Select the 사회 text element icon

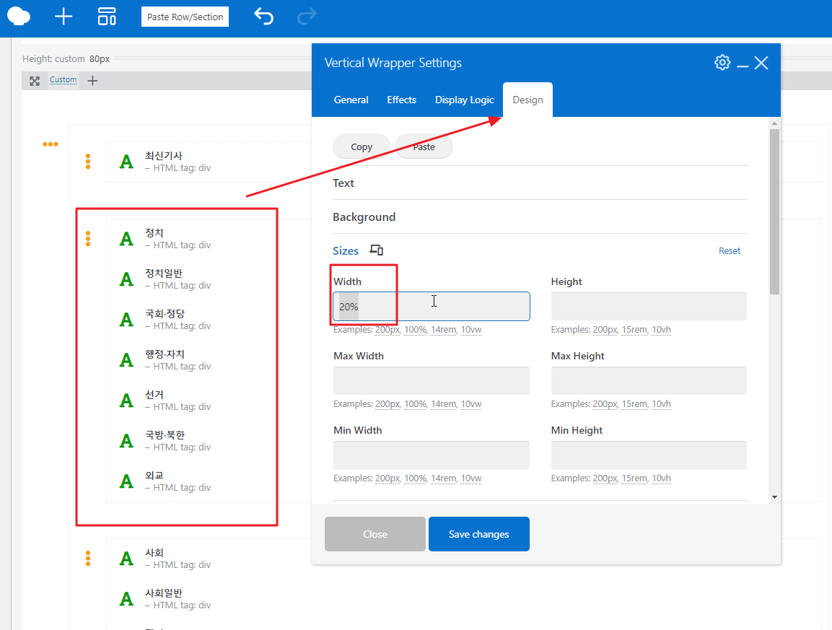(126, 559)
